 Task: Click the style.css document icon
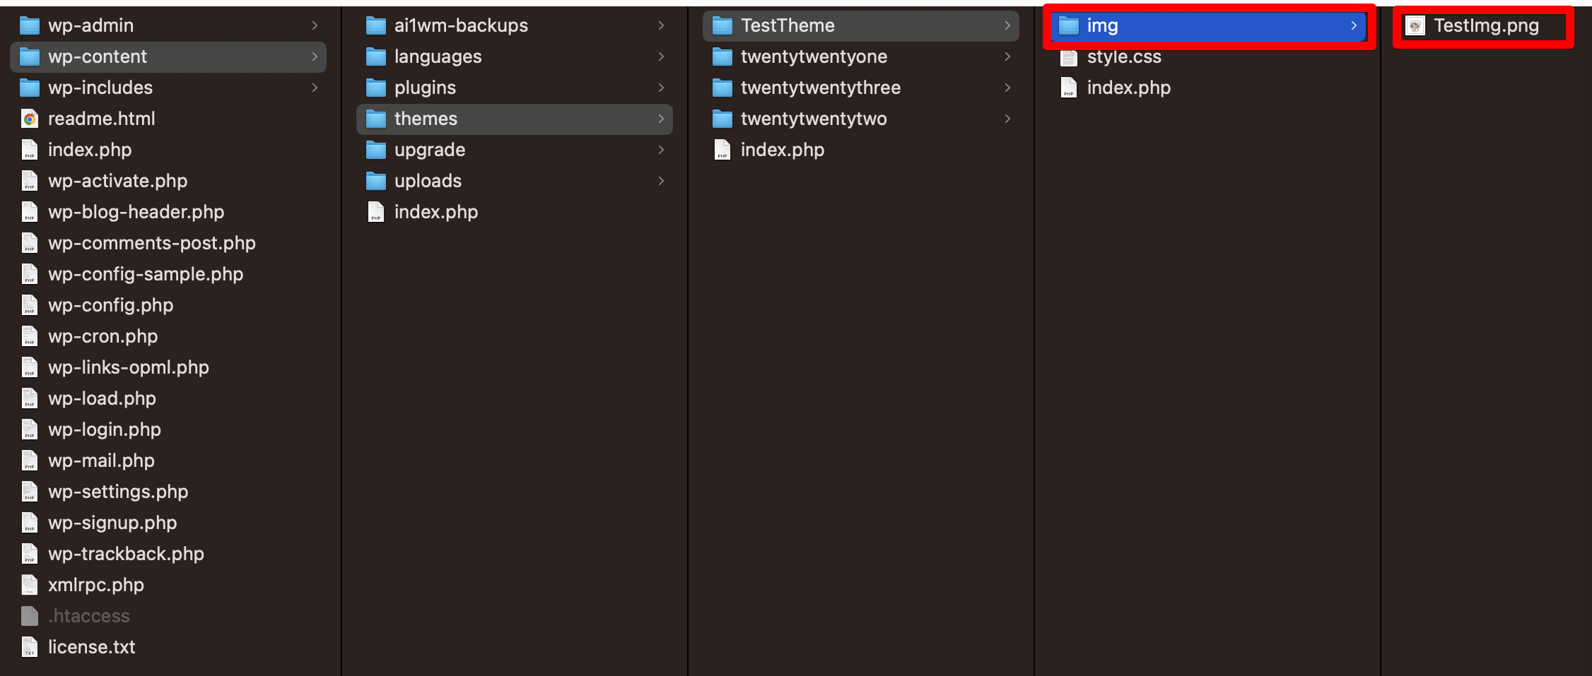point(1069,57)
